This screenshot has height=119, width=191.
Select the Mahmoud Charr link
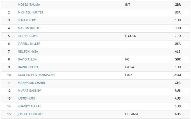click(31, 83)
